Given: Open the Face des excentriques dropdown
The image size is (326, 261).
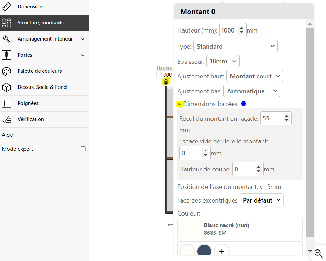Looking at the screenshot, I should tap(261, 200).
